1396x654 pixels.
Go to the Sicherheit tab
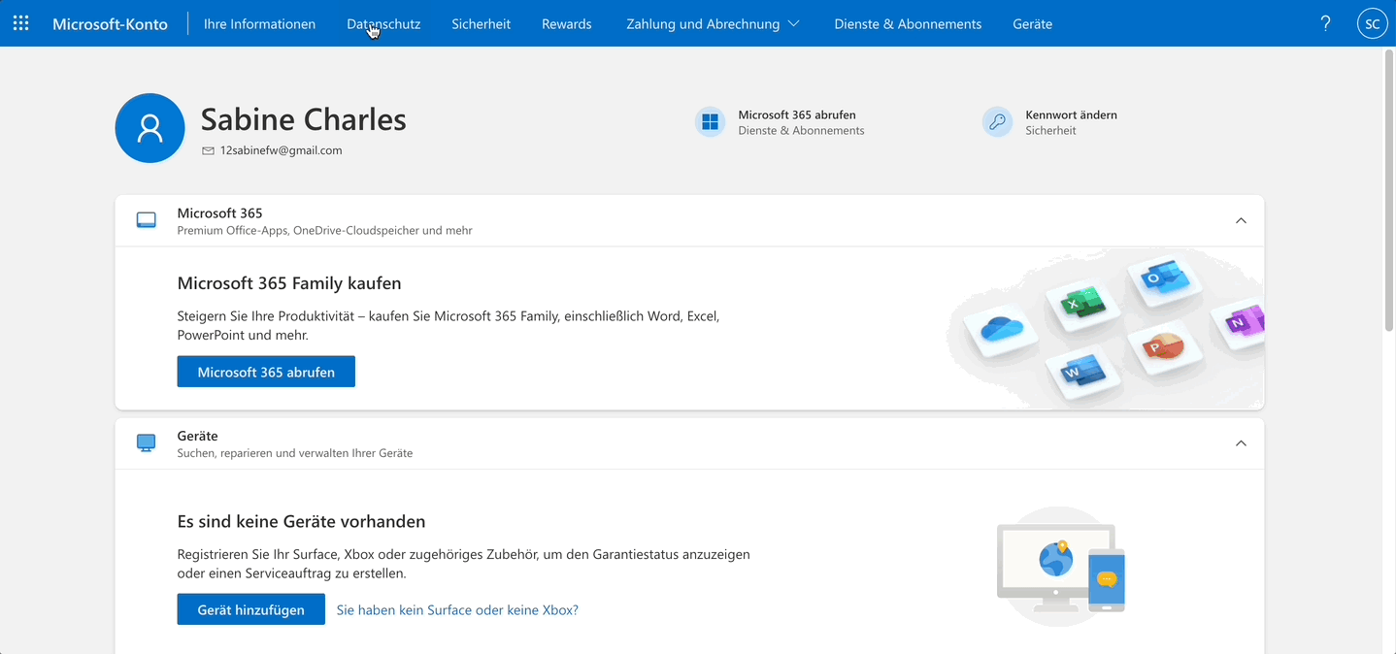(481, 24)
